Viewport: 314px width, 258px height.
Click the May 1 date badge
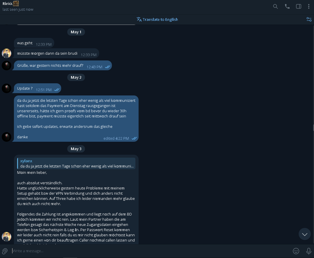pos(76,32)
